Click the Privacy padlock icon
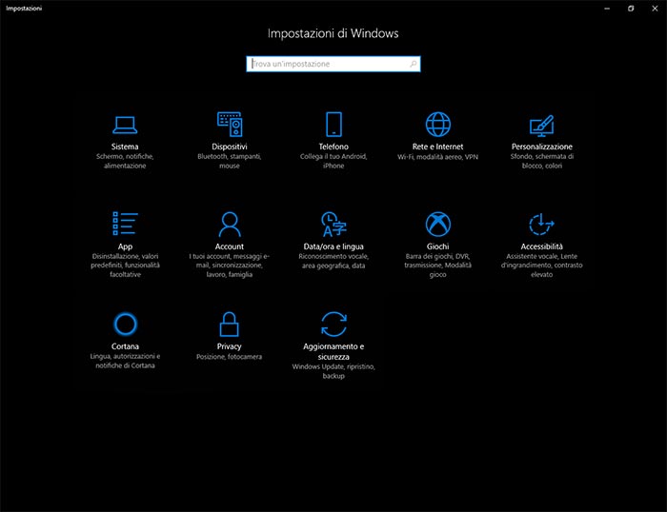The height and width of the screenshot is (512, 667). pyautogui.click(x=230, y=325)
